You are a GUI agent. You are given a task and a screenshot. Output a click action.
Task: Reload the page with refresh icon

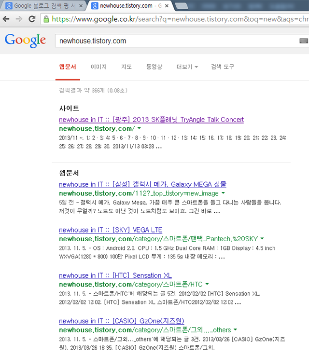click(32, 19)
